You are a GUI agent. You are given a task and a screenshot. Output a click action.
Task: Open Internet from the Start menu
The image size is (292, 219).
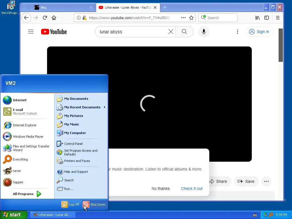[x=15, y=100]
